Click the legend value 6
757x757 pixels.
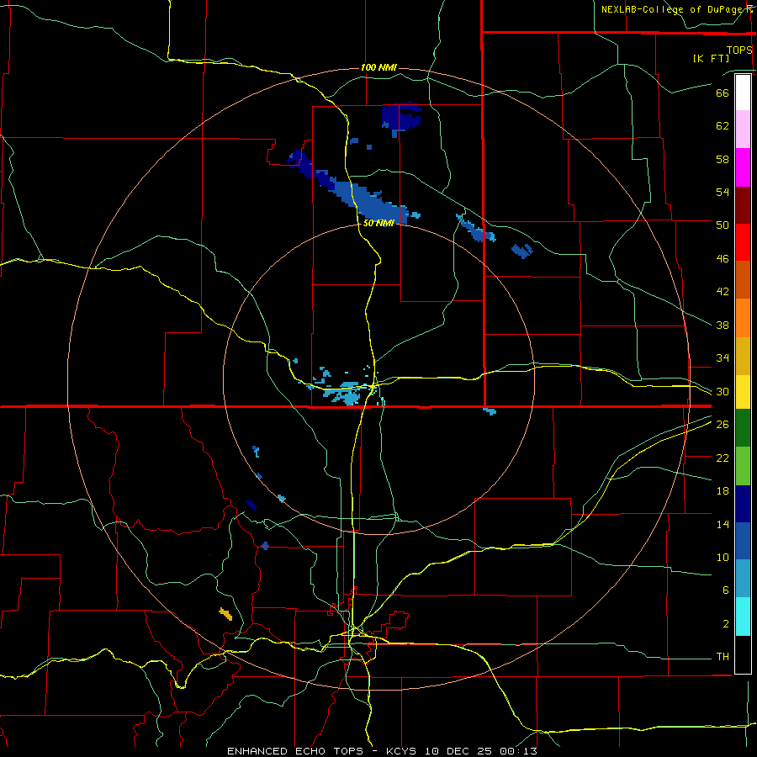coord(726,590)
